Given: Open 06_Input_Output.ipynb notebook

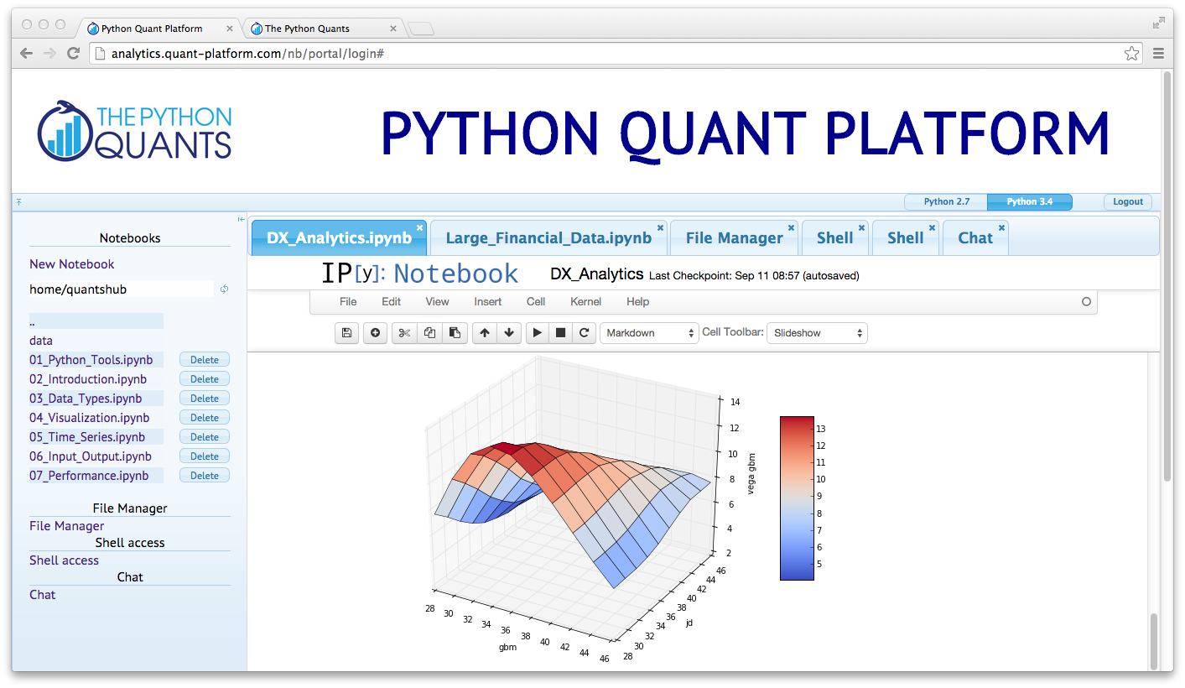Looking at the screenshot, I should point(91,456).
